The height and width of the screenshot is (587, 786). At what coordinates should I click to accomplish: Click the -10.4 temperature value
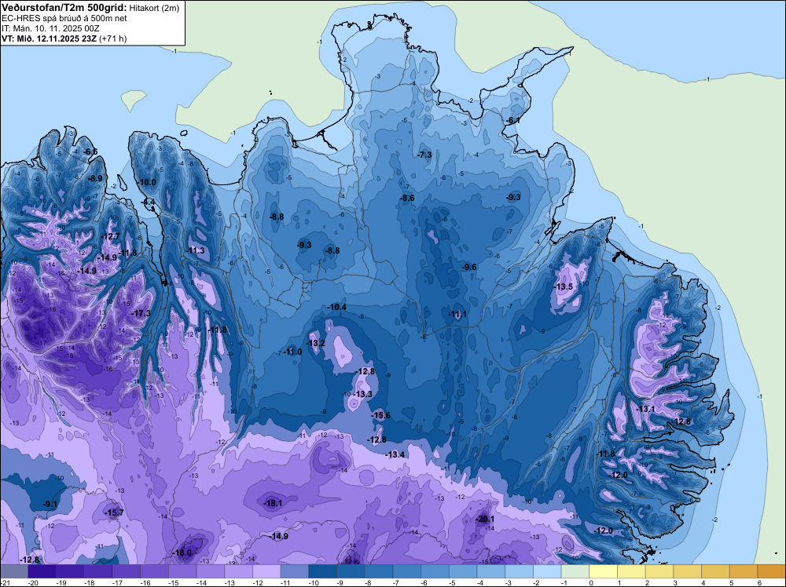click(337, 307)
